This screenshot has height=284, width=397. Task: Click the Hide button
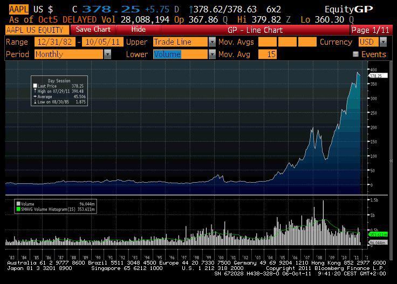click(138, 30)
